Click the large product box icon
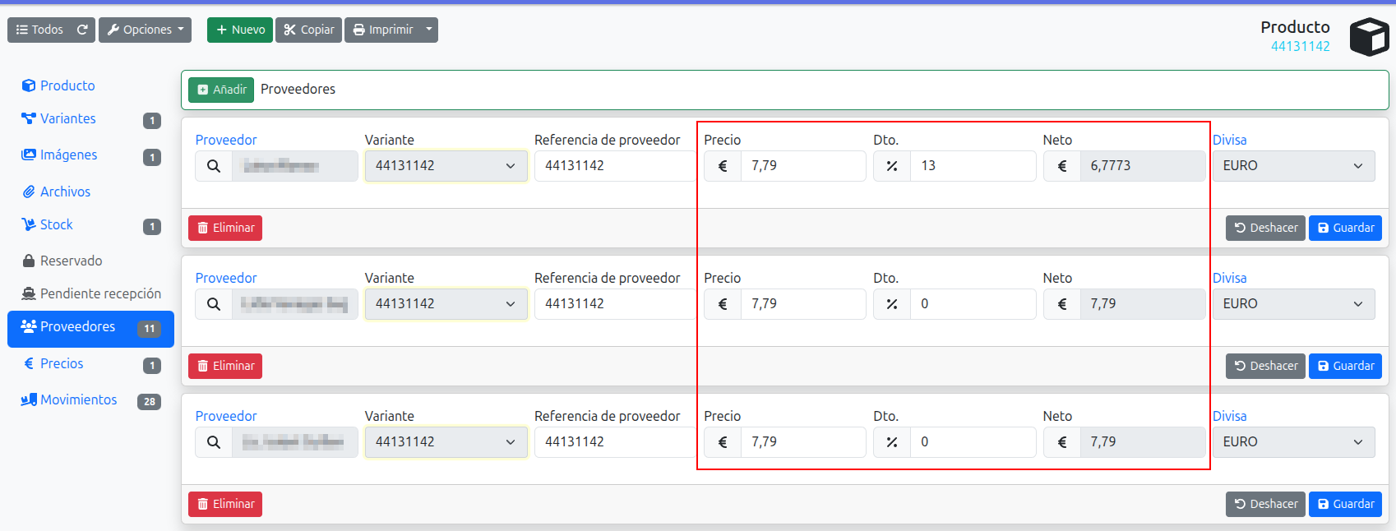Screen dimensions: 1396x531 (1369, 37)
